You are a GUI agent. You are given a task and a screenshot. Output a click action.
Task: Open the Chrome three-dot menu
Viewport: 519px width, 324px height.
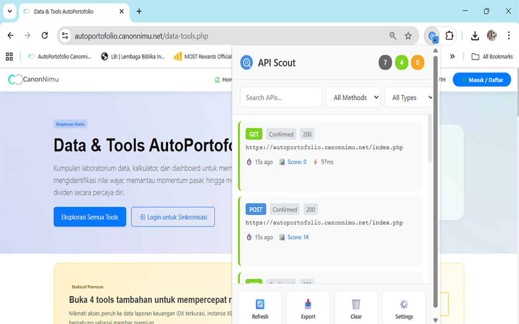point(508,36)
